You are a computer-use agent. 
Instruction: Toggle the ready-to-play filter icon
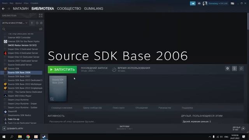click(41, 23)
